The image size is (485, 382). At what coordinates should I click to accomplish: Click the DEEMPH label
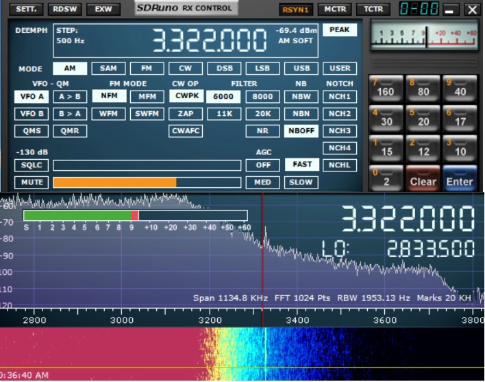click(32, 30)
